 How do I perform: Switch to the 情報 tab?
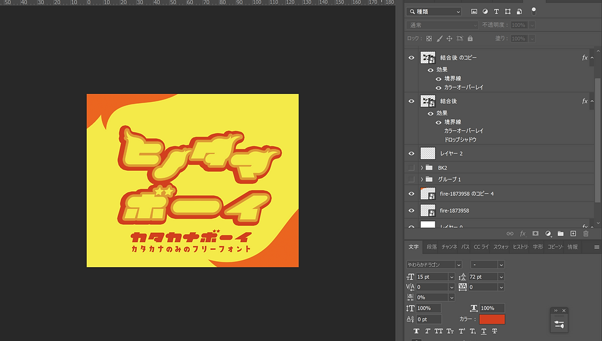click(x=573, y=247)
